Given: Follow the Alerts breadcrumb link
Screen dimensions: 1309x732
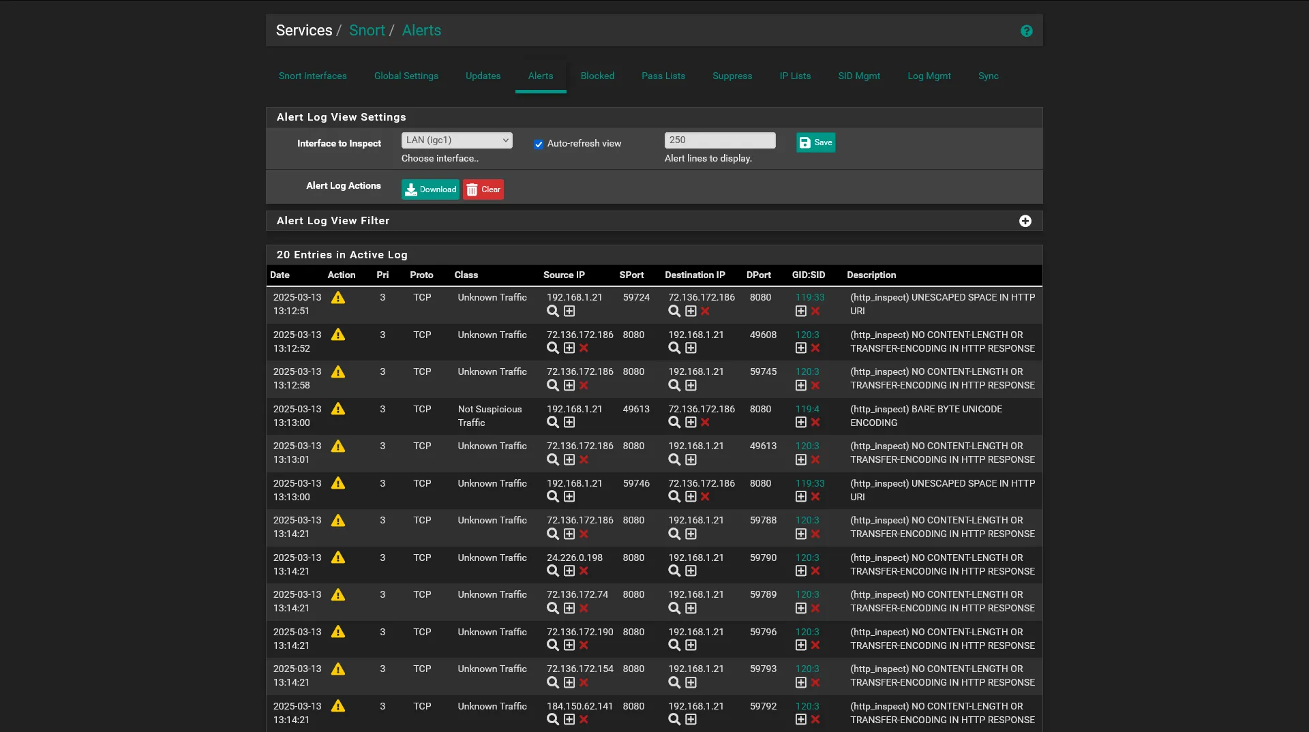Looking at the screenshot, I should [x=421, y=31].
